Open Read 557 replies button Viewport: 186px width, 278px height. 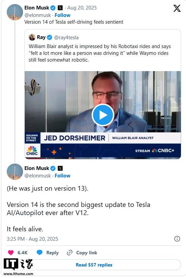[94, 265]
